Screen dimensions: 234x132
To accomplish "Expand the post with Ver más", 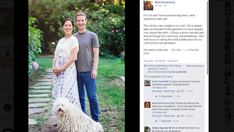I will [x=176, y=50].
